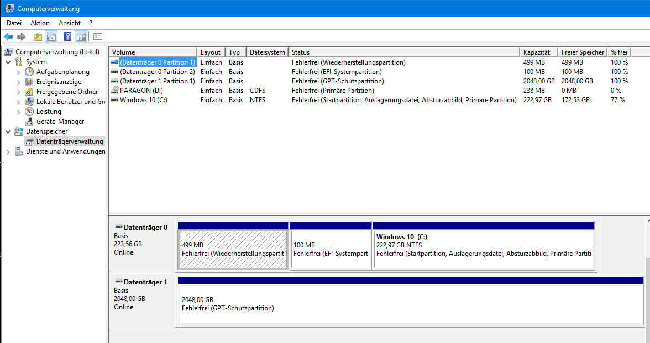
Task: Sort by the Dateisystem column header
Action: pyautogui.click(x=267, y=52)
